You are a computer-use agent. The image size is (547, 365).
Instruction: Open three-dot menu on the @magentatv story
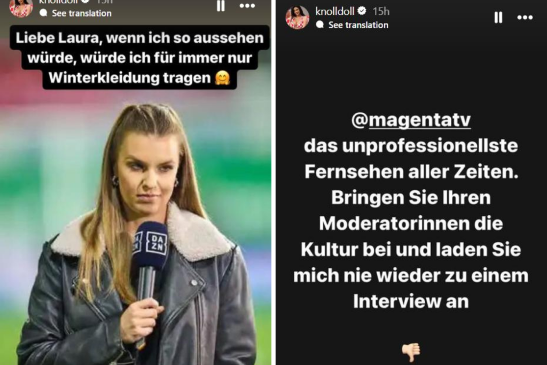tap(525, 17)
